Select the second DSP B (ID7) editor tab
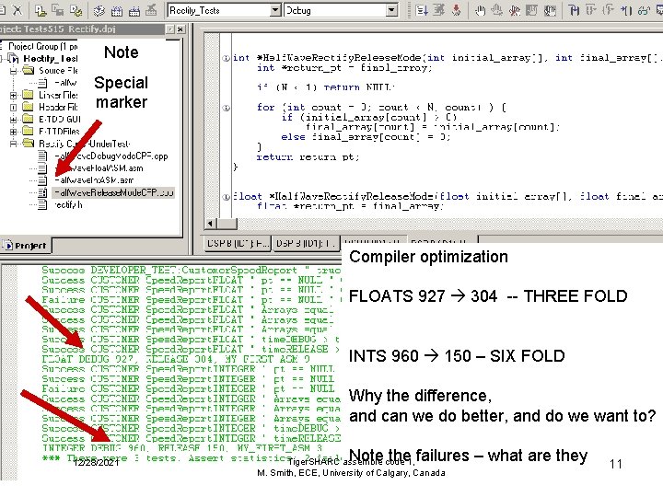Image resolution: width=663 pixels, height=497 pixels. tap(306, 244)
